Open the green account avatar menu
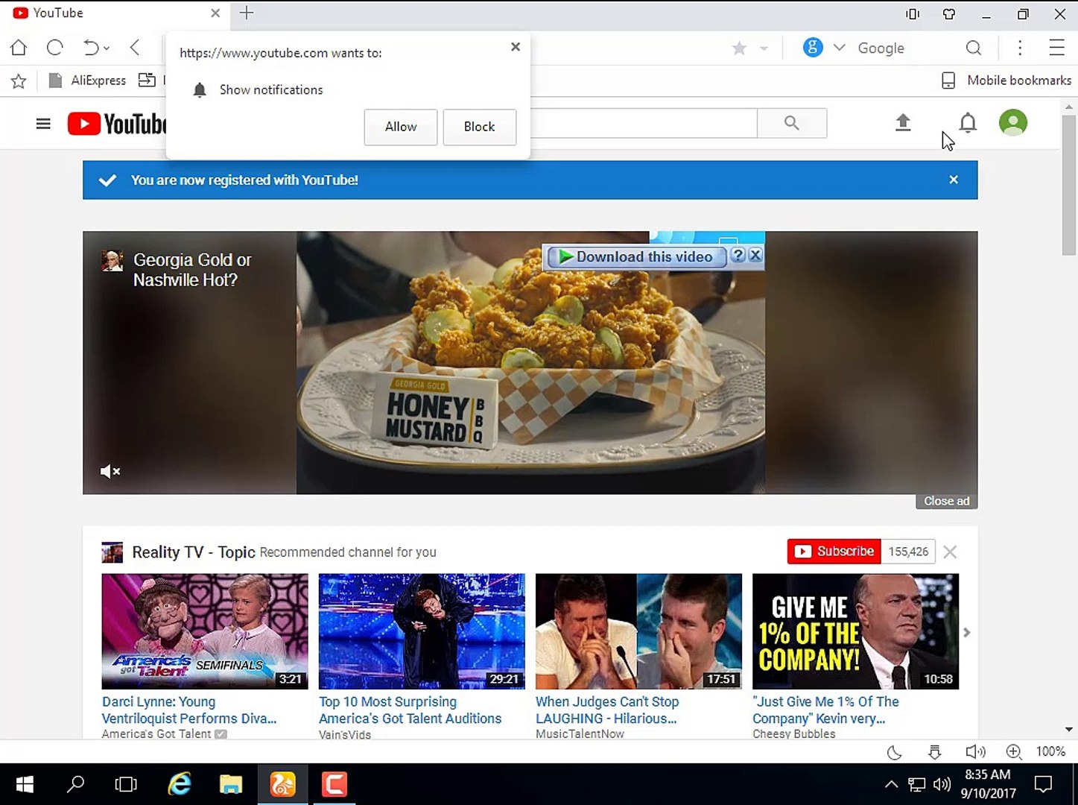This screenshot has height=805, width=1078. click(x=1013, y=123)
